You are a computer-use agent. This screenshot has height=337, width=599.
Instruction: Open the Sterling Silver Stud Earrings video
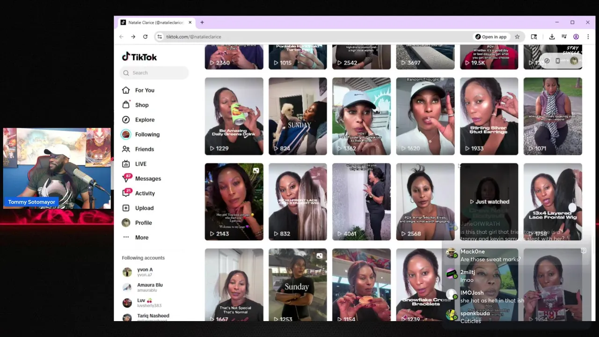[x=489, y=116]
